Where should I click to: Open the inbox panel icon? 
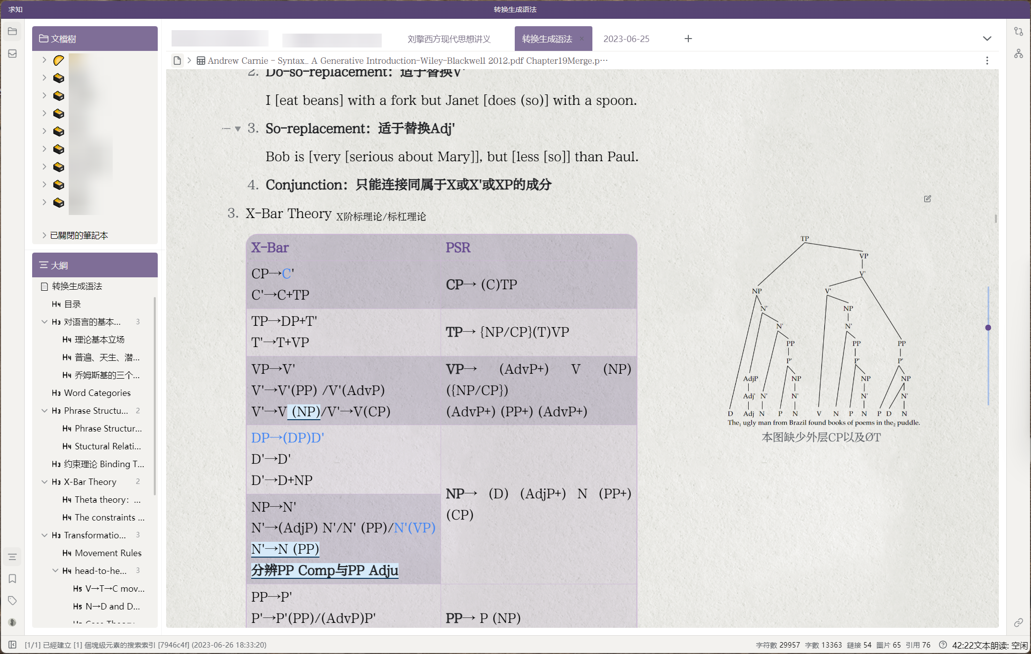pyautogui.click(x=12, y=53)
